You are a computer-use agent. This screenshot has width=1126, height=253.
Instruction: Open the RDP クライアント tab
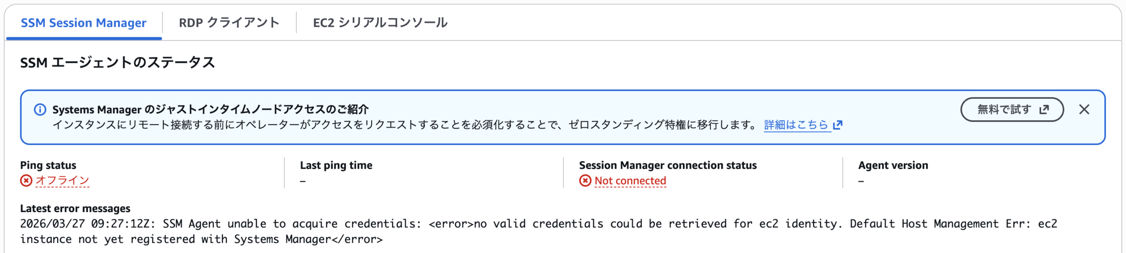[x=229, y=23]
